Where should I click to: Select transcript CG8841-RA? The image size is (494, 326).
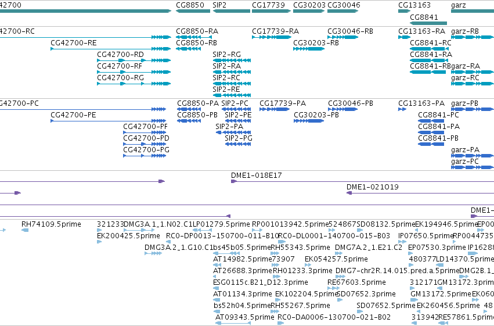429,60
